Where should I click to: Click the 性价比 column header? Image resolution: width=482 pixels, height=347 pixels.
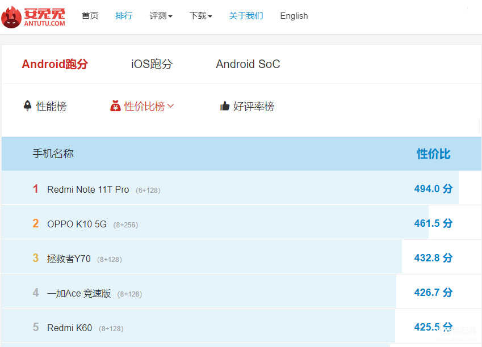click(433, 154)
